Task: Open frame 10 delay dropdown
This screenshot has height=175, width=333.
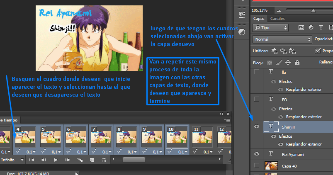Action: point(182,152)
